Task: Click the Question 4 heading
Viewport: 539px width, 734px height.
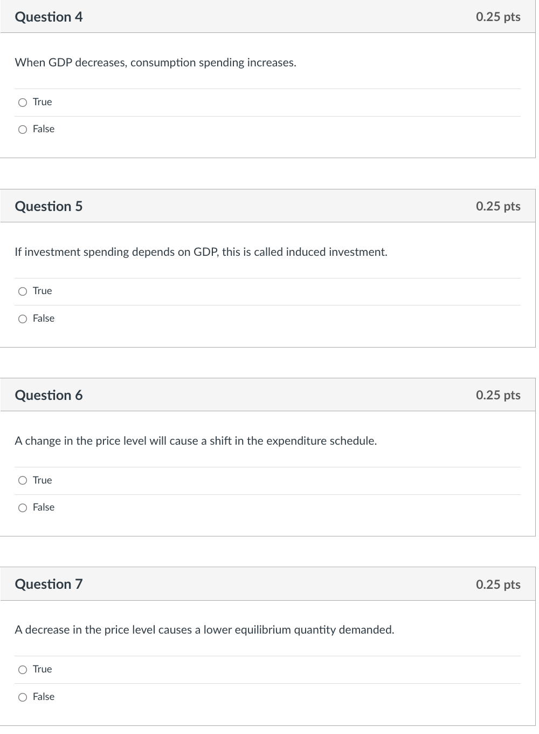Action: coord(49,17)
